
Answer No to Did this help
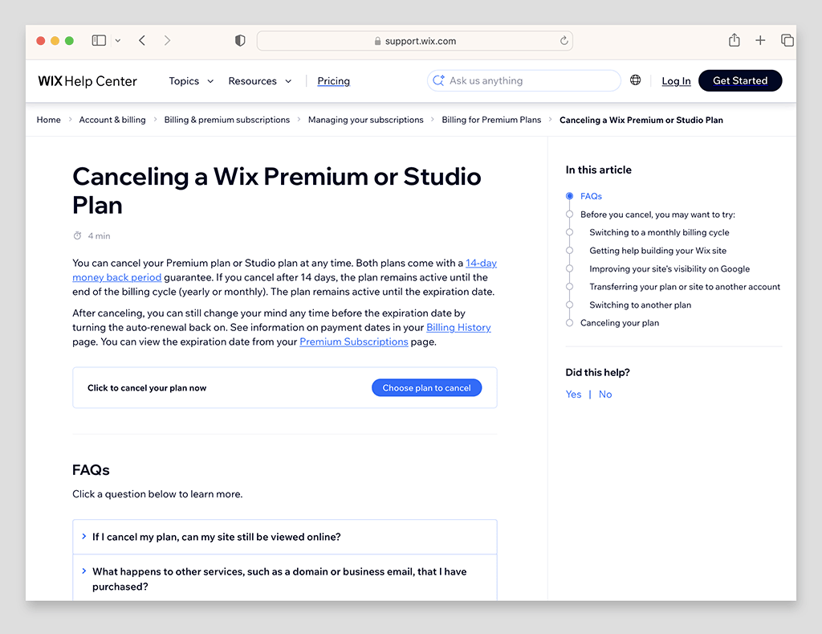coord(605,395)
